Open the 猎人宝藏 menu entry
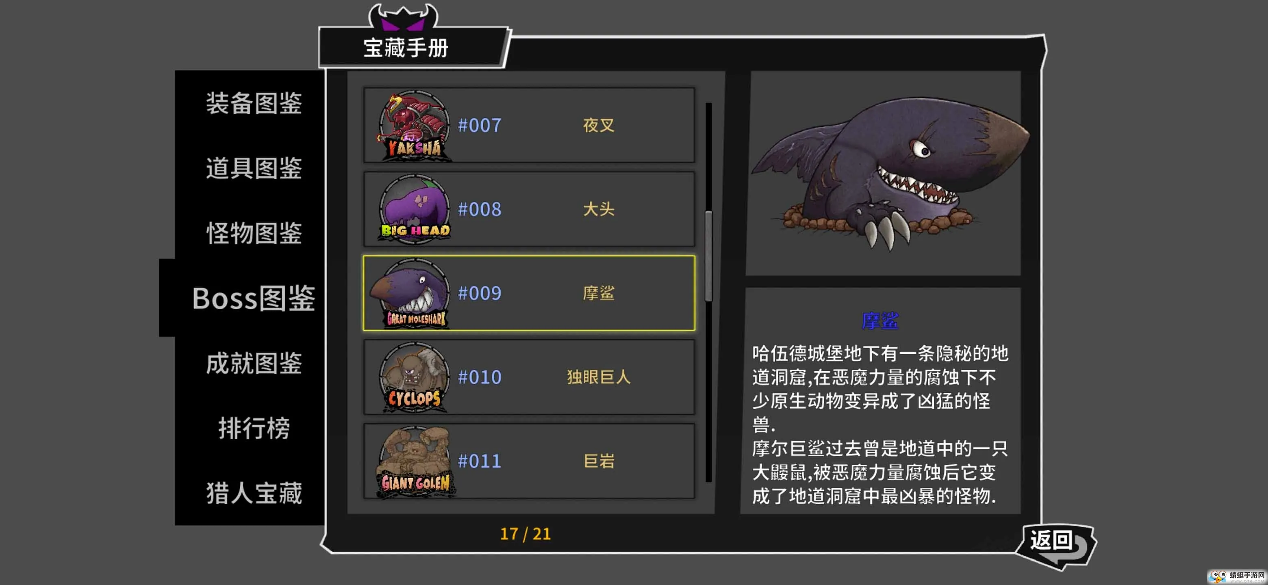 254,493
